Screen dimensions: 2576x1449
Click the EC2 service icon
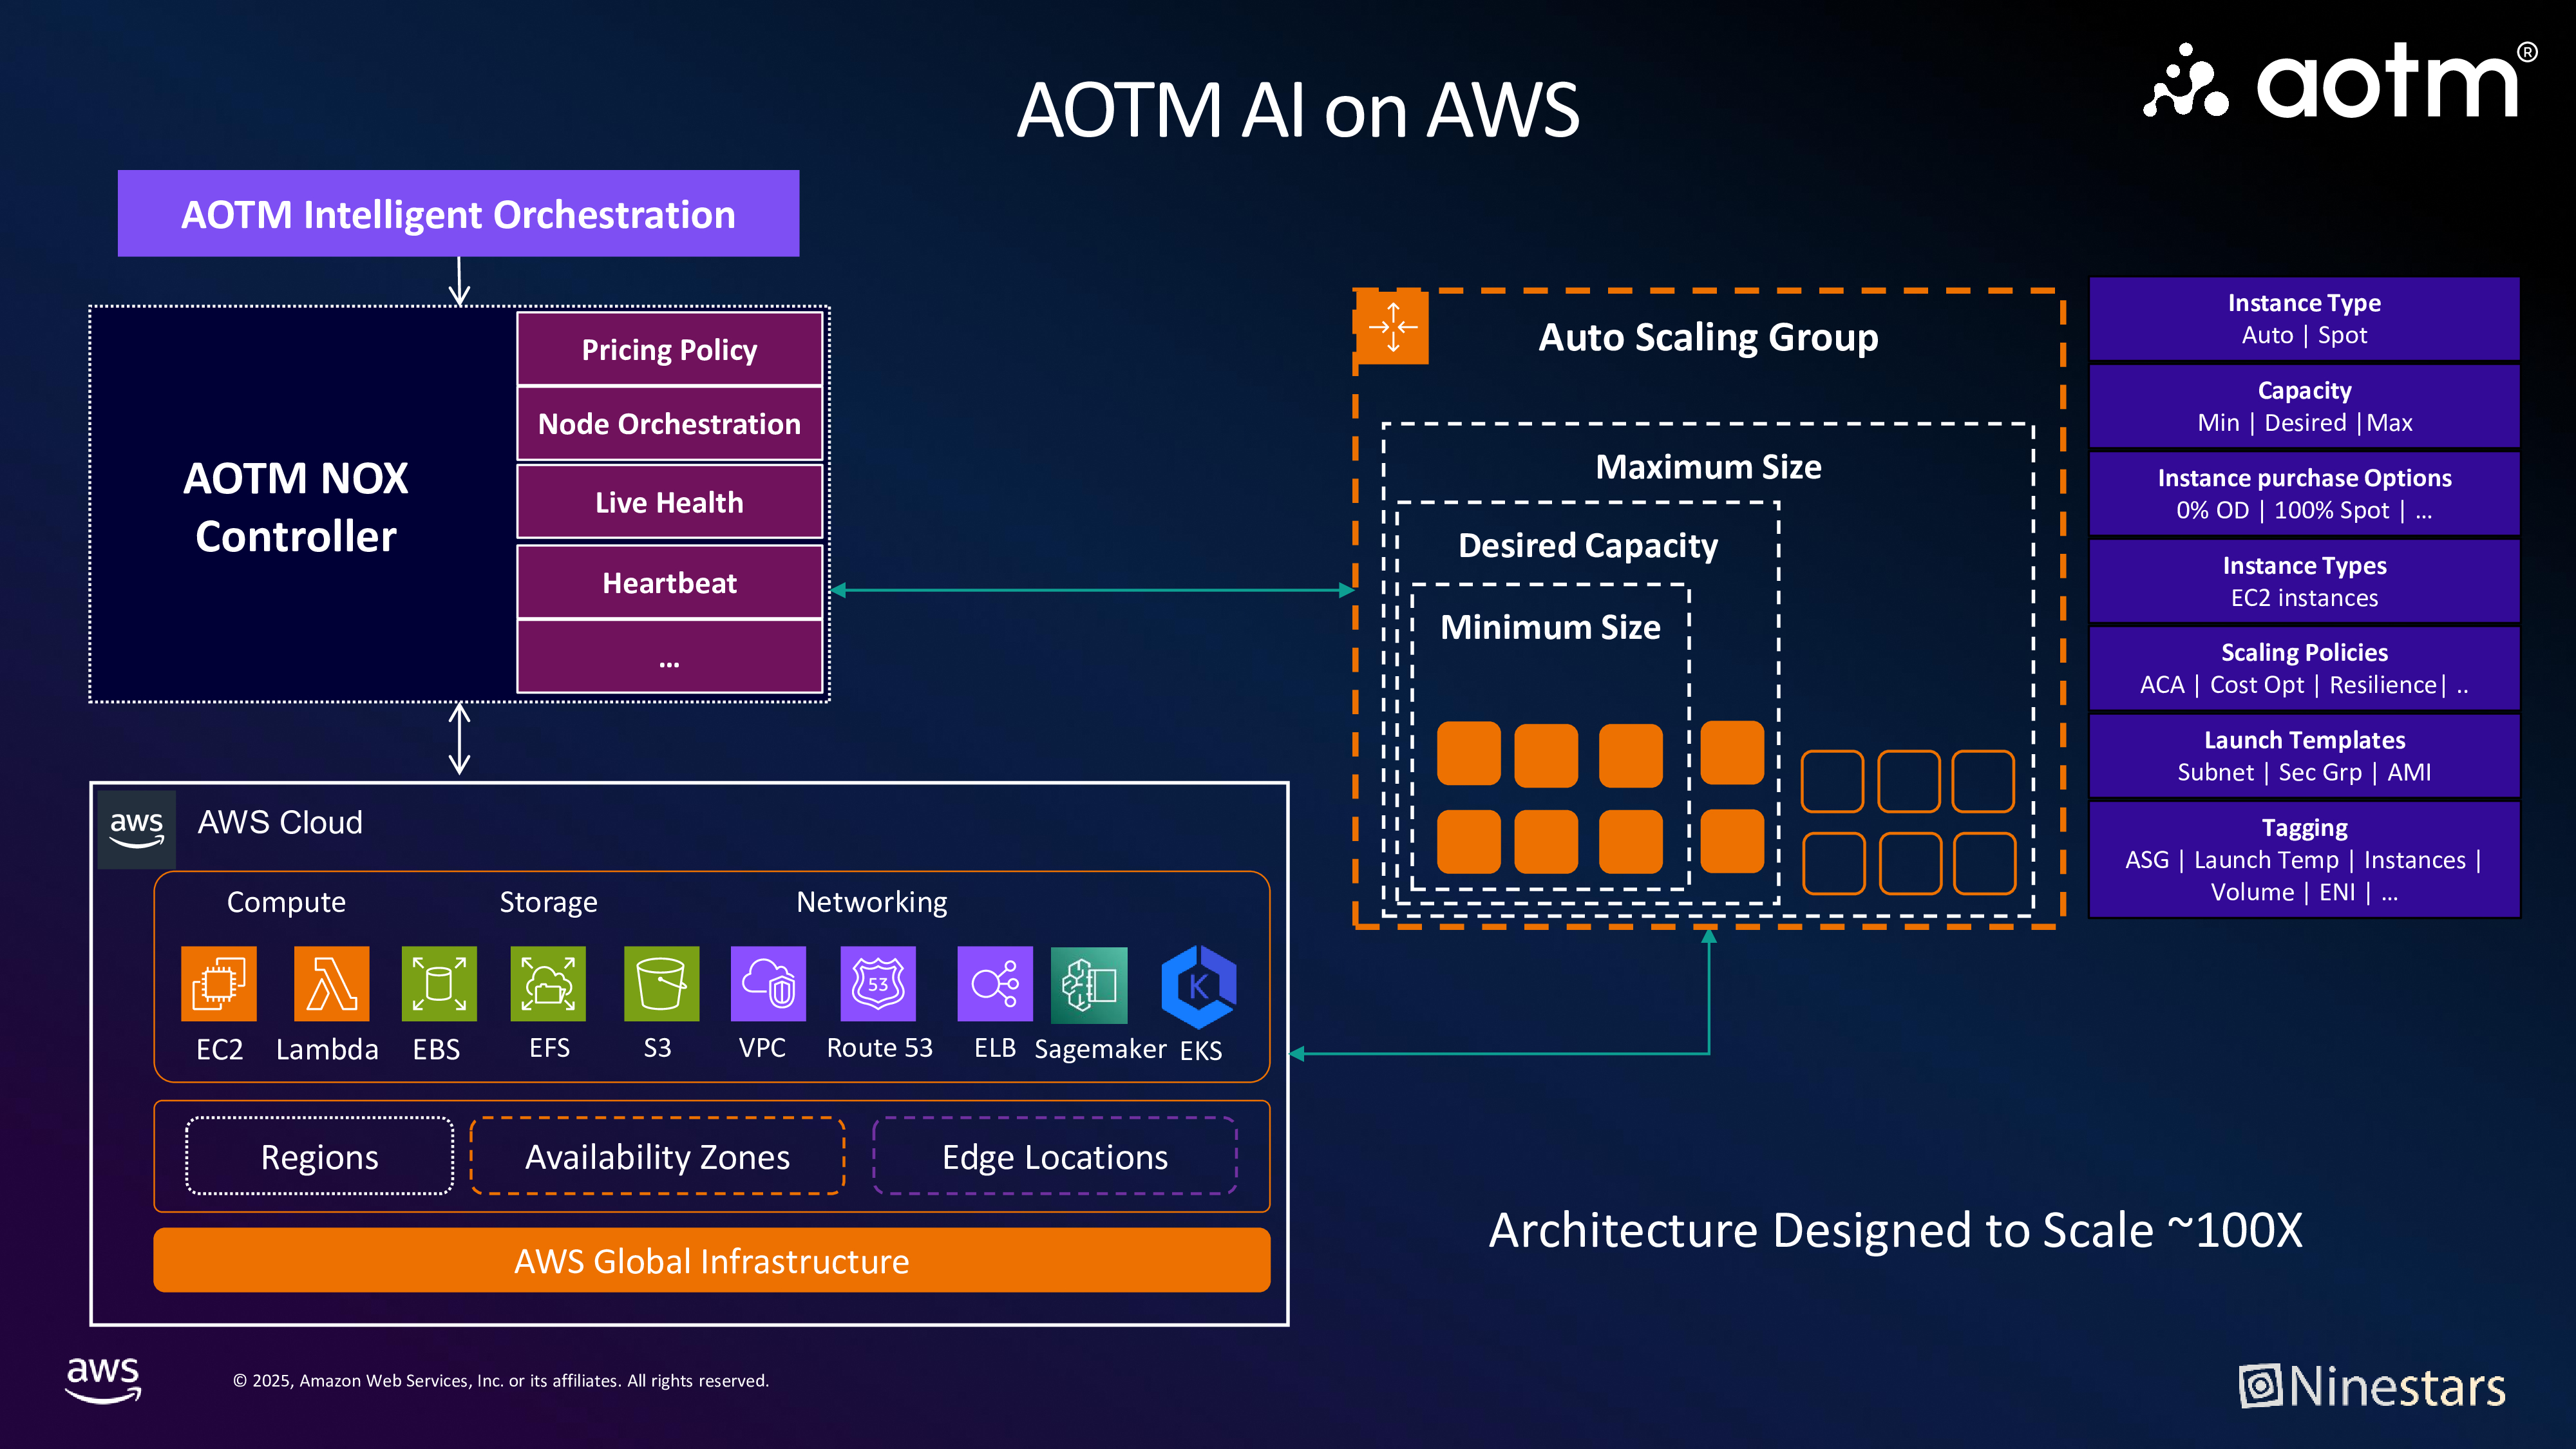pyautogui.click(x=218, y=984)
